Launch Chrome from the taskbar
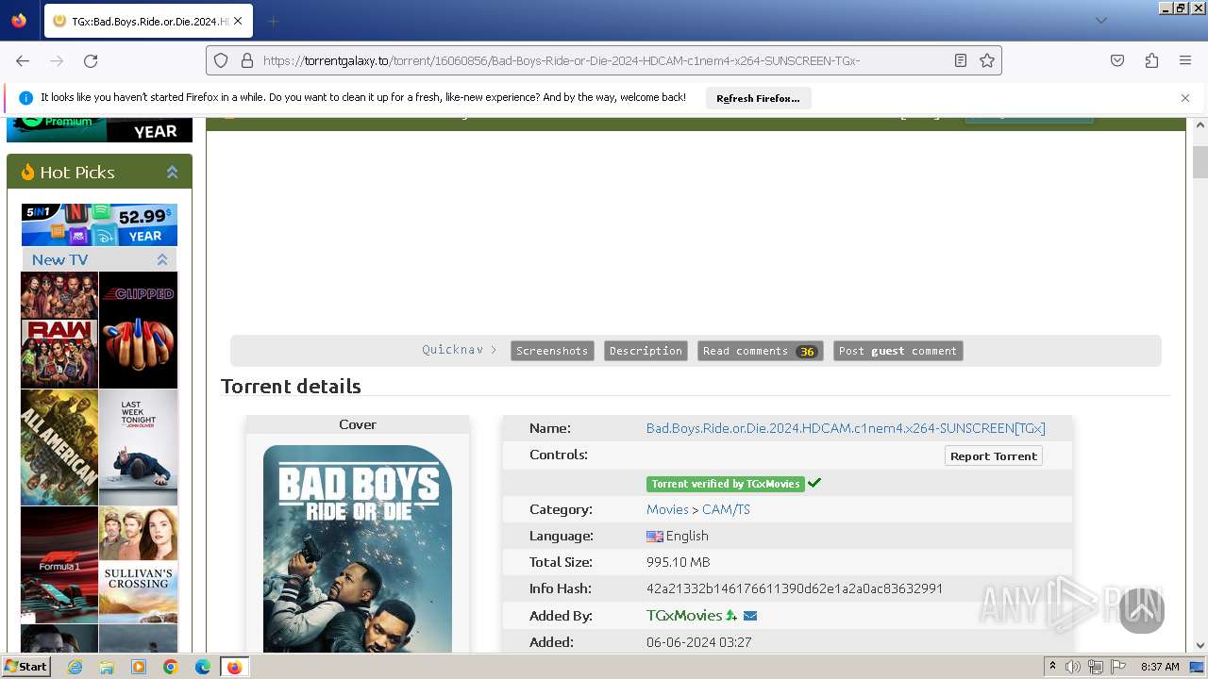This screenshot has width=1208, height=679. (x=171, y=667)
